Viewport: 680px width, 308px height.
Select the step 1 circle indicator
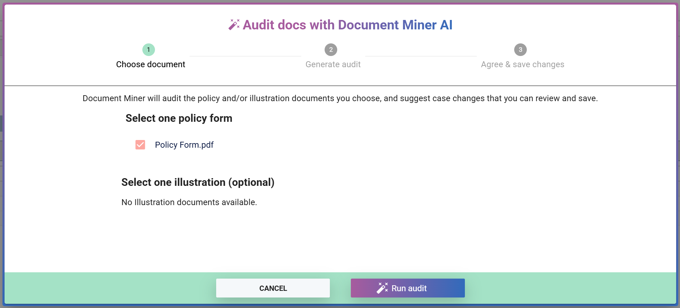pos(149,50)
